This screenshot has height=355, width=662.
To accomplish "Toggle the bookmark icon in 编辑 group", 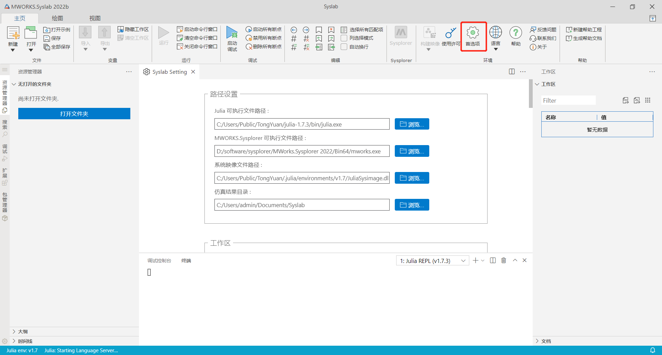I will [x=319, y=30].
